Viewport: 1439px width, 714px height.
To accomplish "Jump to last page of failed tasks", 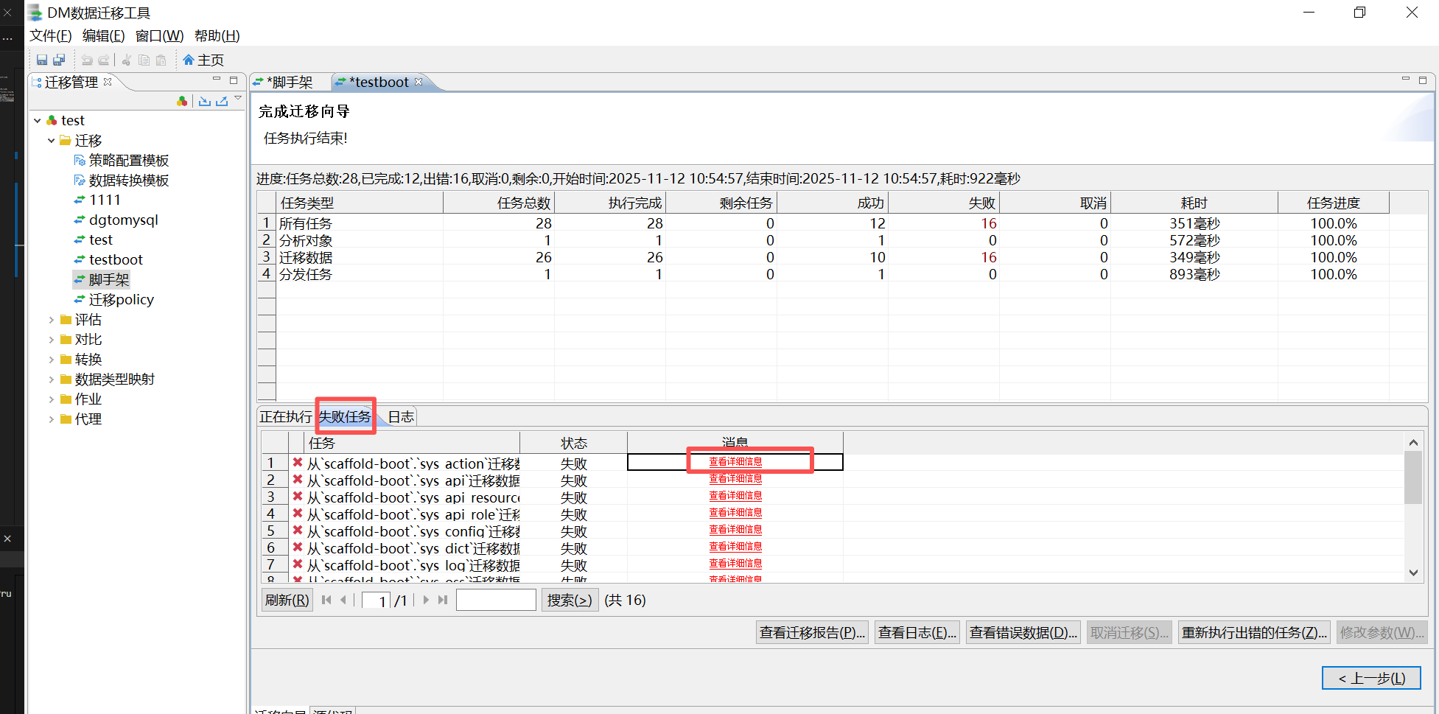I will pyautogui.click(x=443, y=601).
